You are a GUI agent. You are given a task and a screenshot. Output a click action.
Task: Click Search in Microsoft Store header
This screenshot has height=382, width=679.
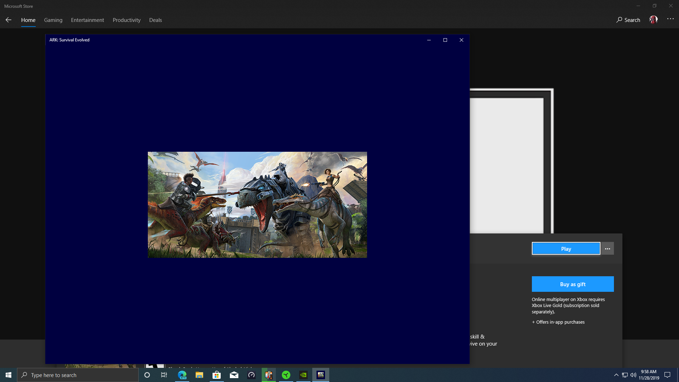pyautogui.click(x=628, y=20)
